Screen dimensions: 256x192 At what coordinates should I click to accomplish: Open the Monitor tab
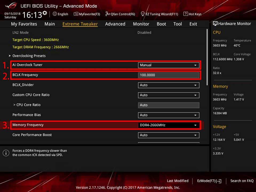pos(141,24)
